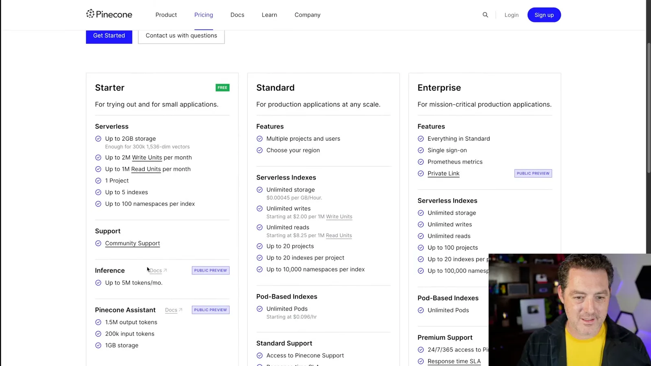Click the Write Units link under Standard

pyautogui.click(x=339, y=217)
